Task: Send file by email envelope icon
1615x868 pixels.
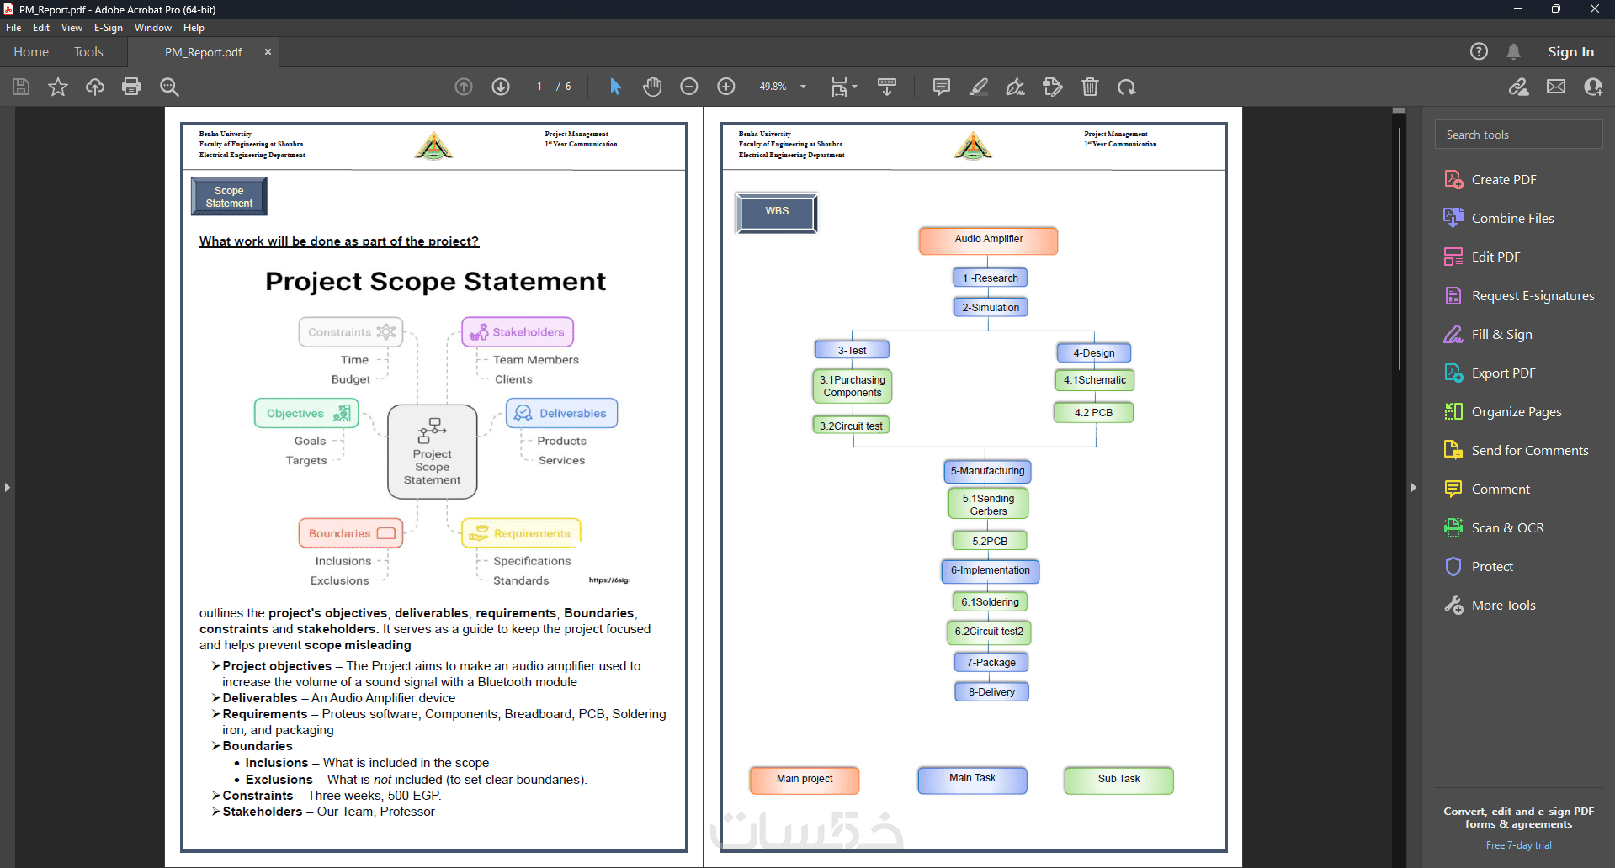Action: point(1556,87)
